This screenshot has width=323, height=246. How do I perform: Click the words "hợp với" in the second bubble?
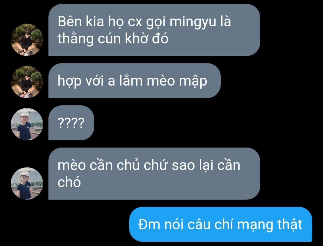point(80,81)
